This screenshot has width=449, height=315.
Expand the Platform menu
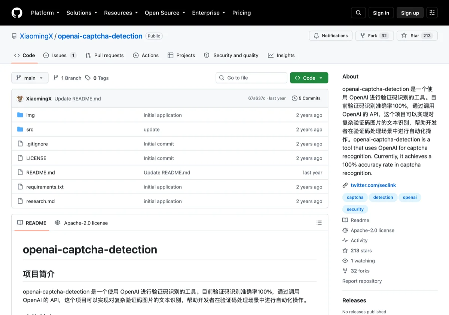tap(45, 13)
